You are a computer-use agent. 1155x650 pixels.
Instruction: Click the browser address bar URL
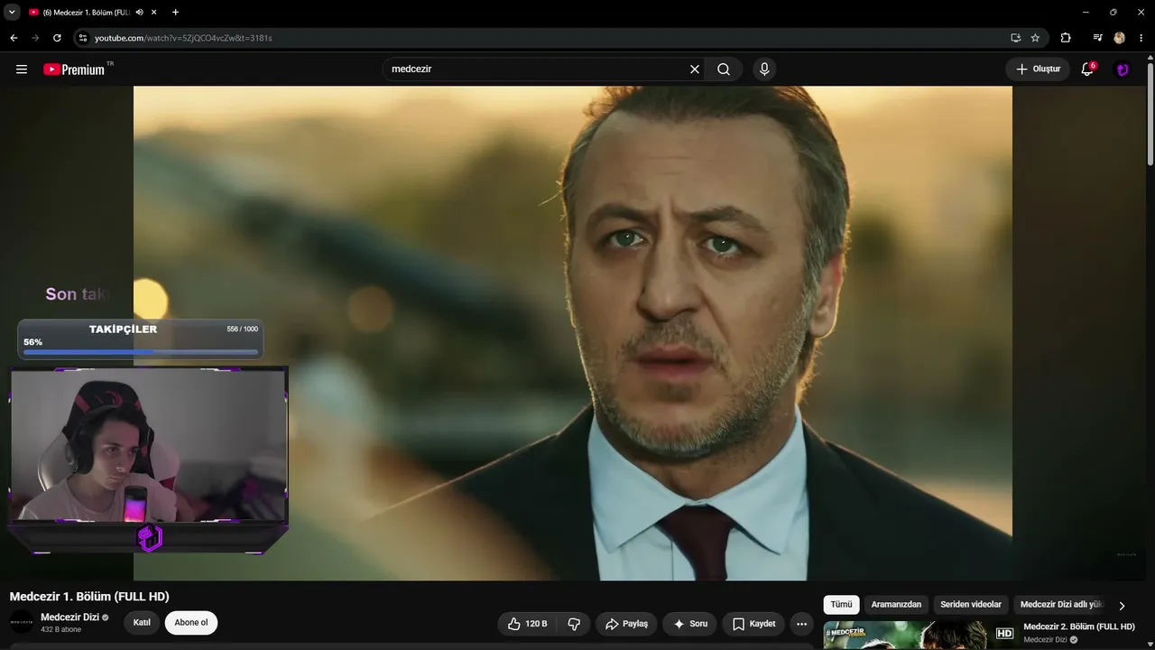coord(183,38)
